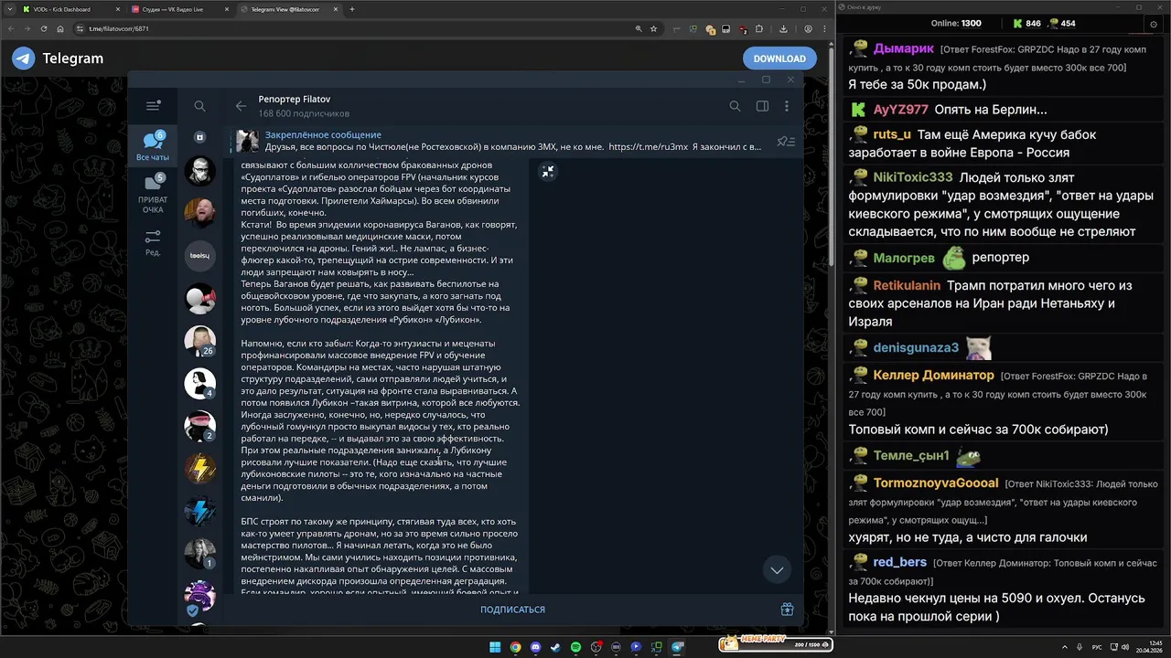Click the gift icon near subscribe
This screenshot has height=658, width=1171.
pyautogui.click(x=787, y=610)
